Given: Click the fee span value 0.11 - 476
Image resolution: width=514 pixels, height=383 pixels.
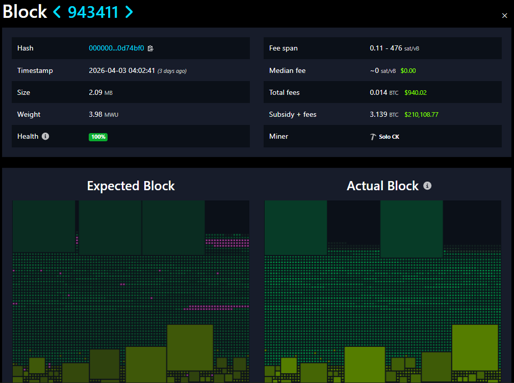Looking at the screenshot, I should (385, 48).
